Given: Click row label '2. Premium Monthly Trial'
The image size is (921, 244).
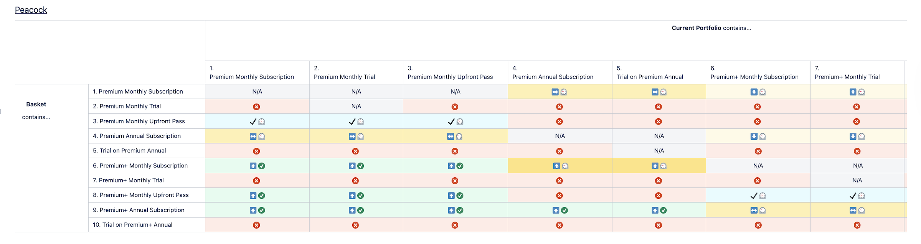Looking at the screenshot, I should click(127, 106).
